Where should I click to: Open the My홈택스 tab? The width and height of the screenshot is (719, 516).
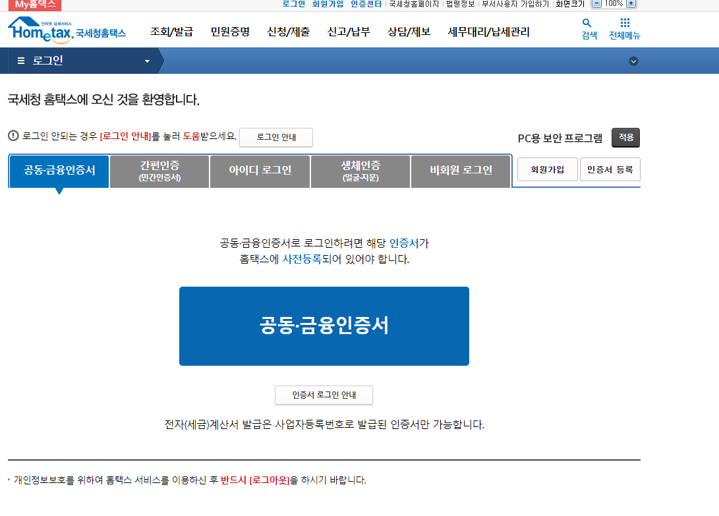point(35,5)
